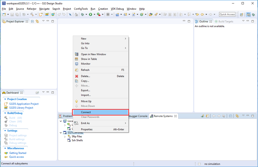Select the Sftp Files tree item
The image size is (258, 167).
point(77,136)
